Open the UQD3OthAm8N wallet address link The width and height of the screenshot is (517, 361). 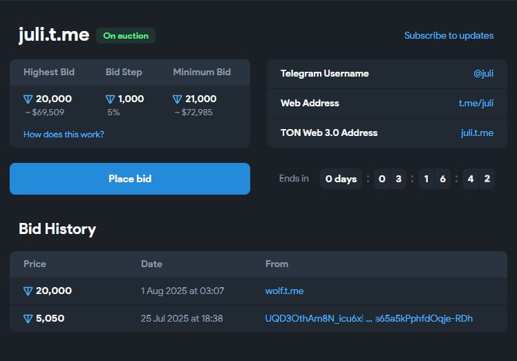[x=369, y=318]
